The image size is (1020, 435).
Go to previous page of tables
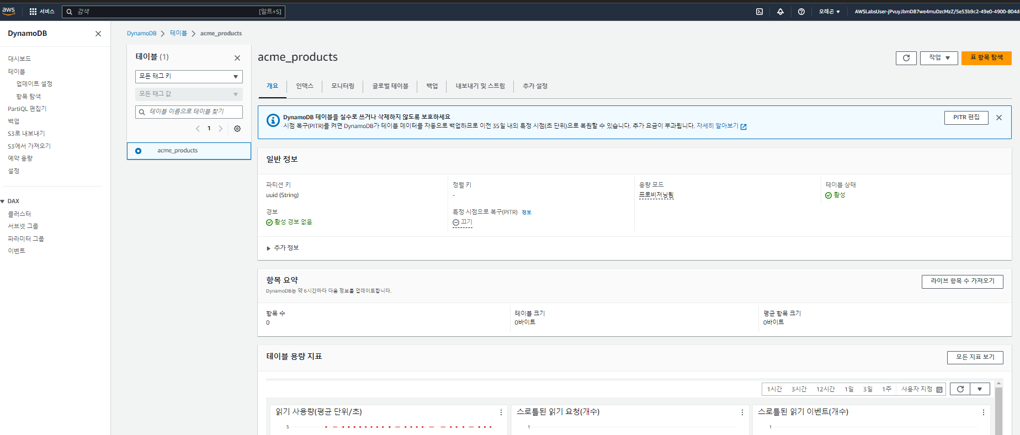coord(198,129)
